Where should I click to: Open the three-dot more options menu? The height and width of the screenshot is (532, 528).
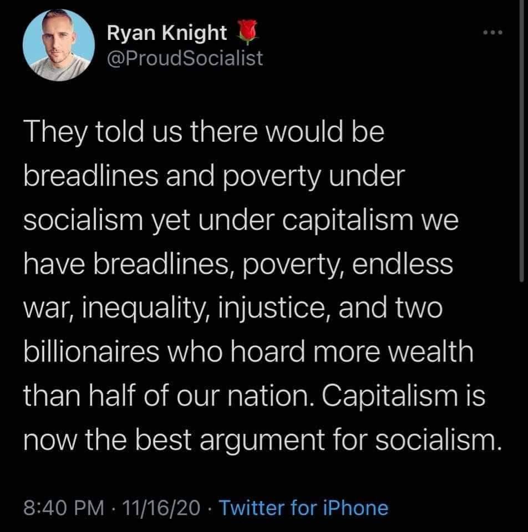coord(493,33)
